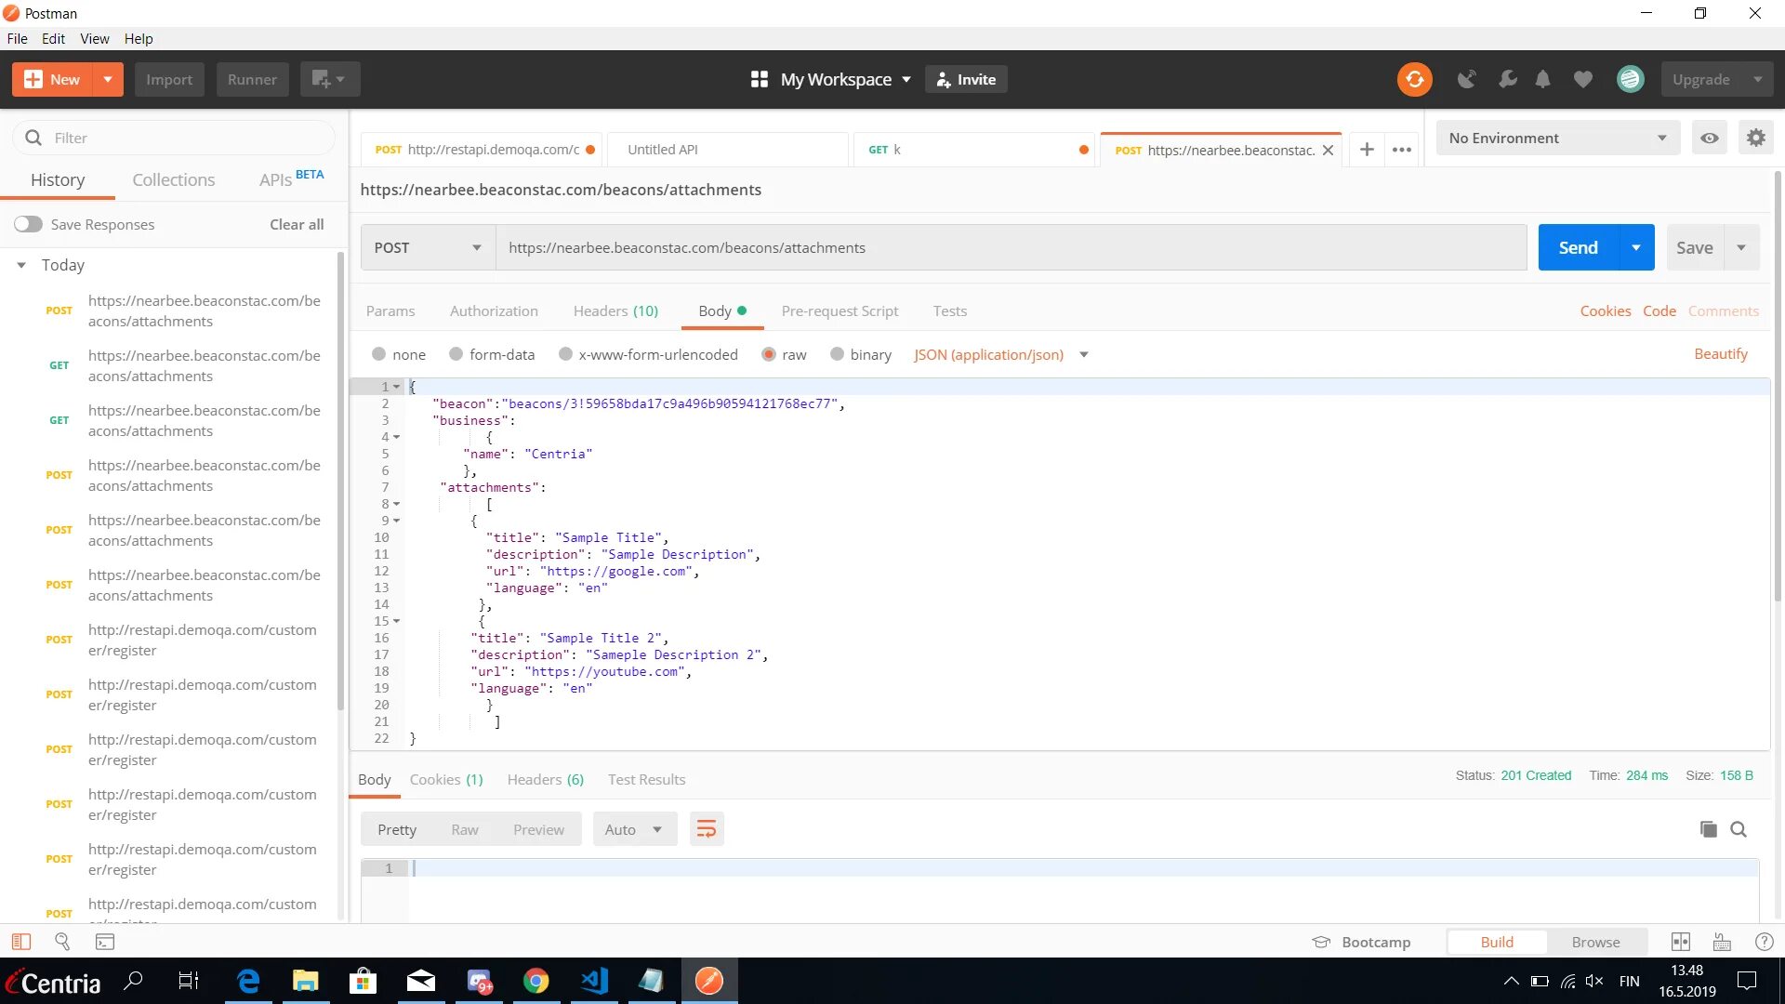Open settings via the wrench icon

pyautogui.click(x=1507, y=79)
